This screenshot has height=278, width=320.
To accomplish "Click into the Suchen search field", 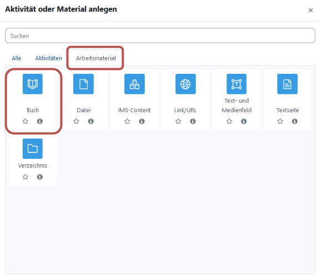I will [x=160, y=36].
